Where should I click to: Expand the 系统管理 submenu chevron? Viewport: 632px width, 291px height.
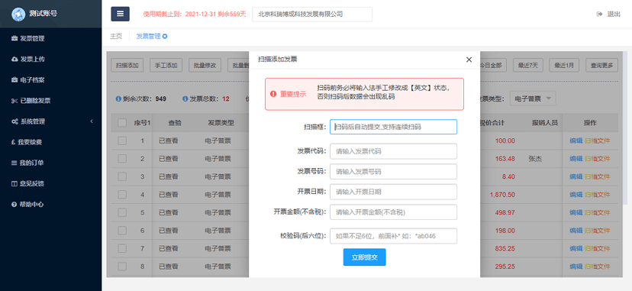point(92,121)
